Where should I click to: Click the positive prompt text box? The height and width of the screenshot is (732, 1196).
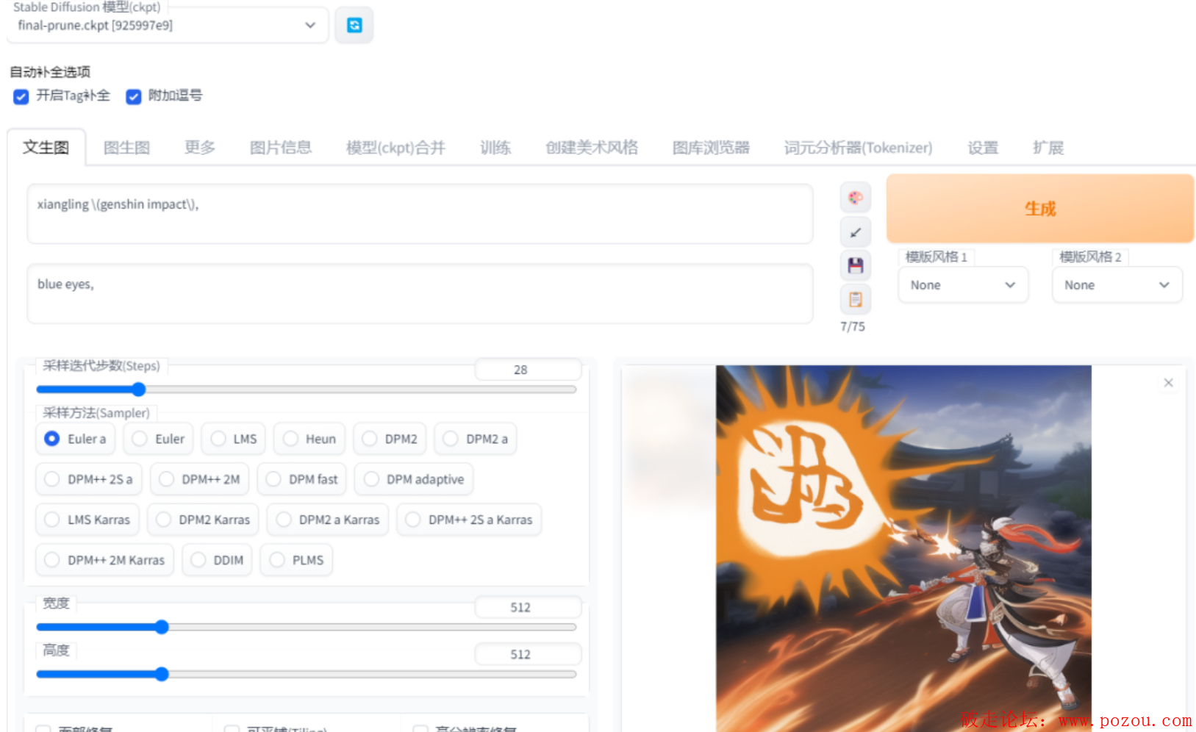click(420, 214)
